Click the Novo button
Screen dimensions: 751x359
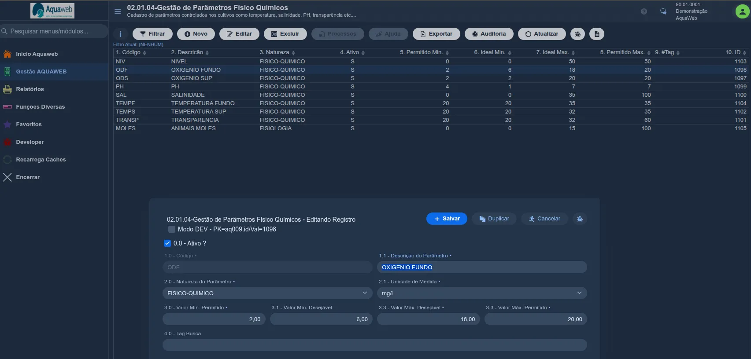(x=196, y=34)
